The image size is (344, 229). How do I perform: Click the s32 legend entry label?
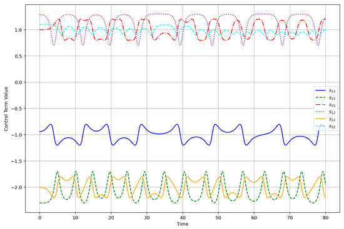click(x=332, y=126)
